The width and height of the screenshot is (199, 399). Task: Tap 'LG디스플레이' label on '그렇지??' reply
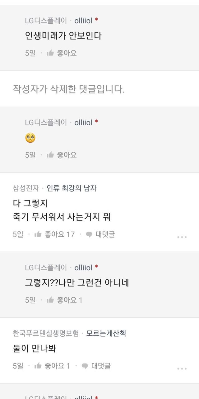click(46, 267)
